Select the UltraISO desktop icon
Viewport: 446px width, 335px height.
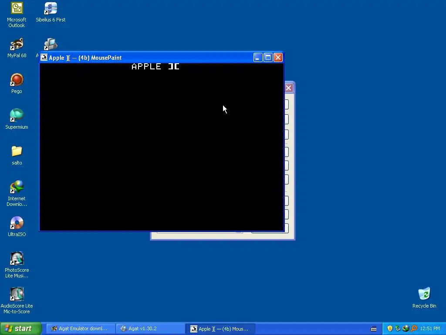(x=17, y=226)
